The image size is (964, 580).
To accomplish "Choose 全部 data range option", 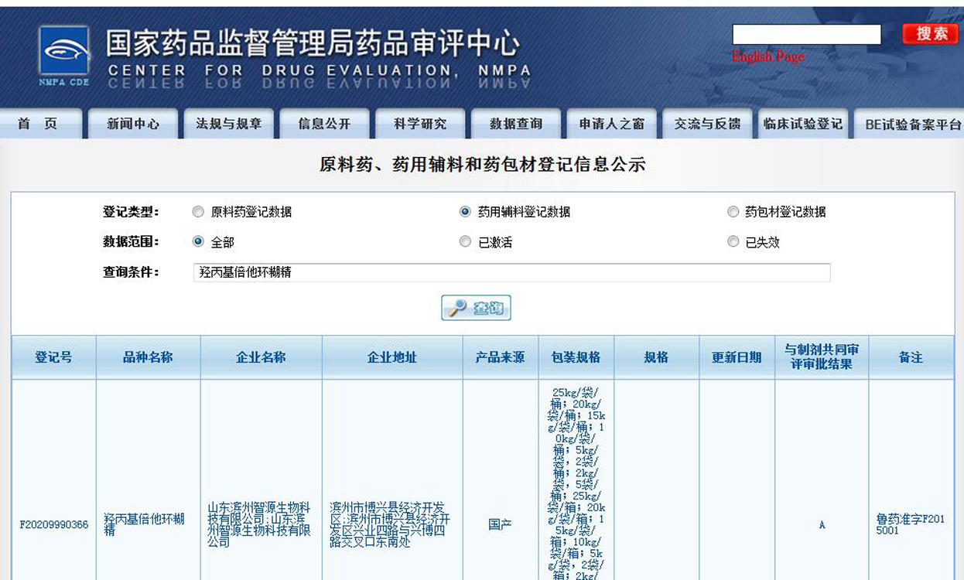I will click(198, 241).
